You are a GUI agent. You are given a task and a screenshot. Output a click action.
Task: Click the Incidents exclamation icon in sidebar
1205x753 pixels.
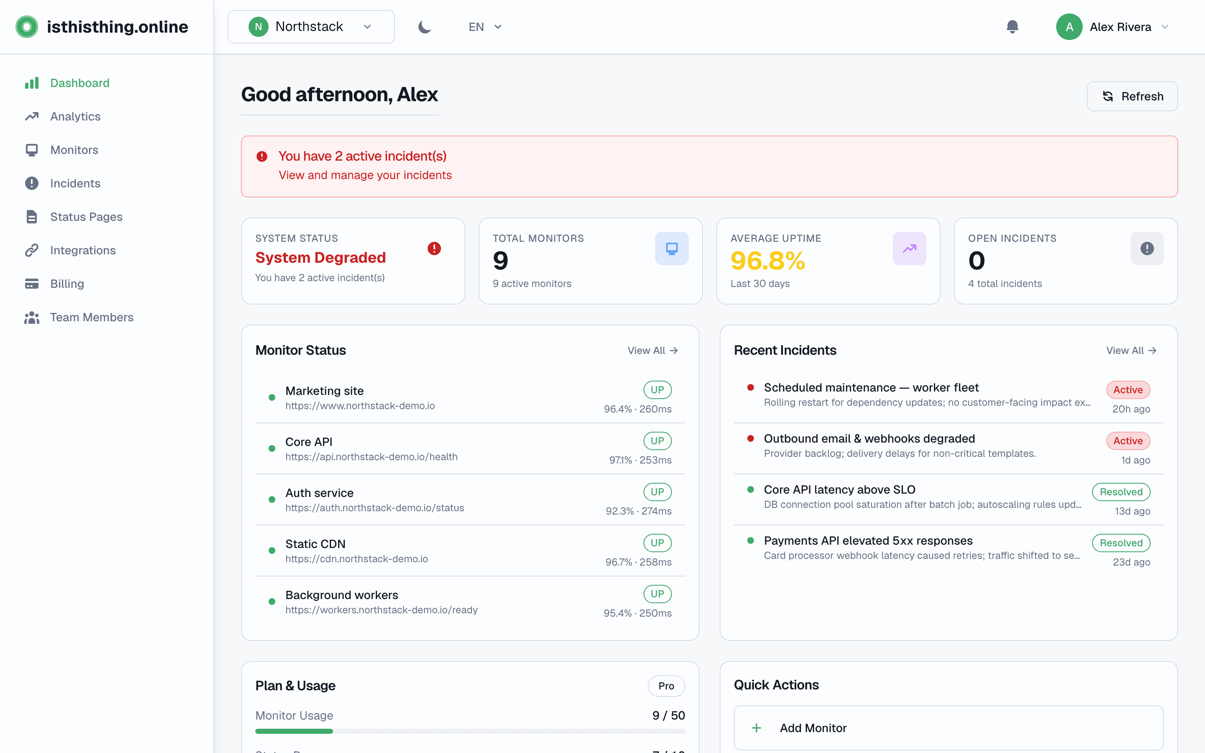coord(32,183)
